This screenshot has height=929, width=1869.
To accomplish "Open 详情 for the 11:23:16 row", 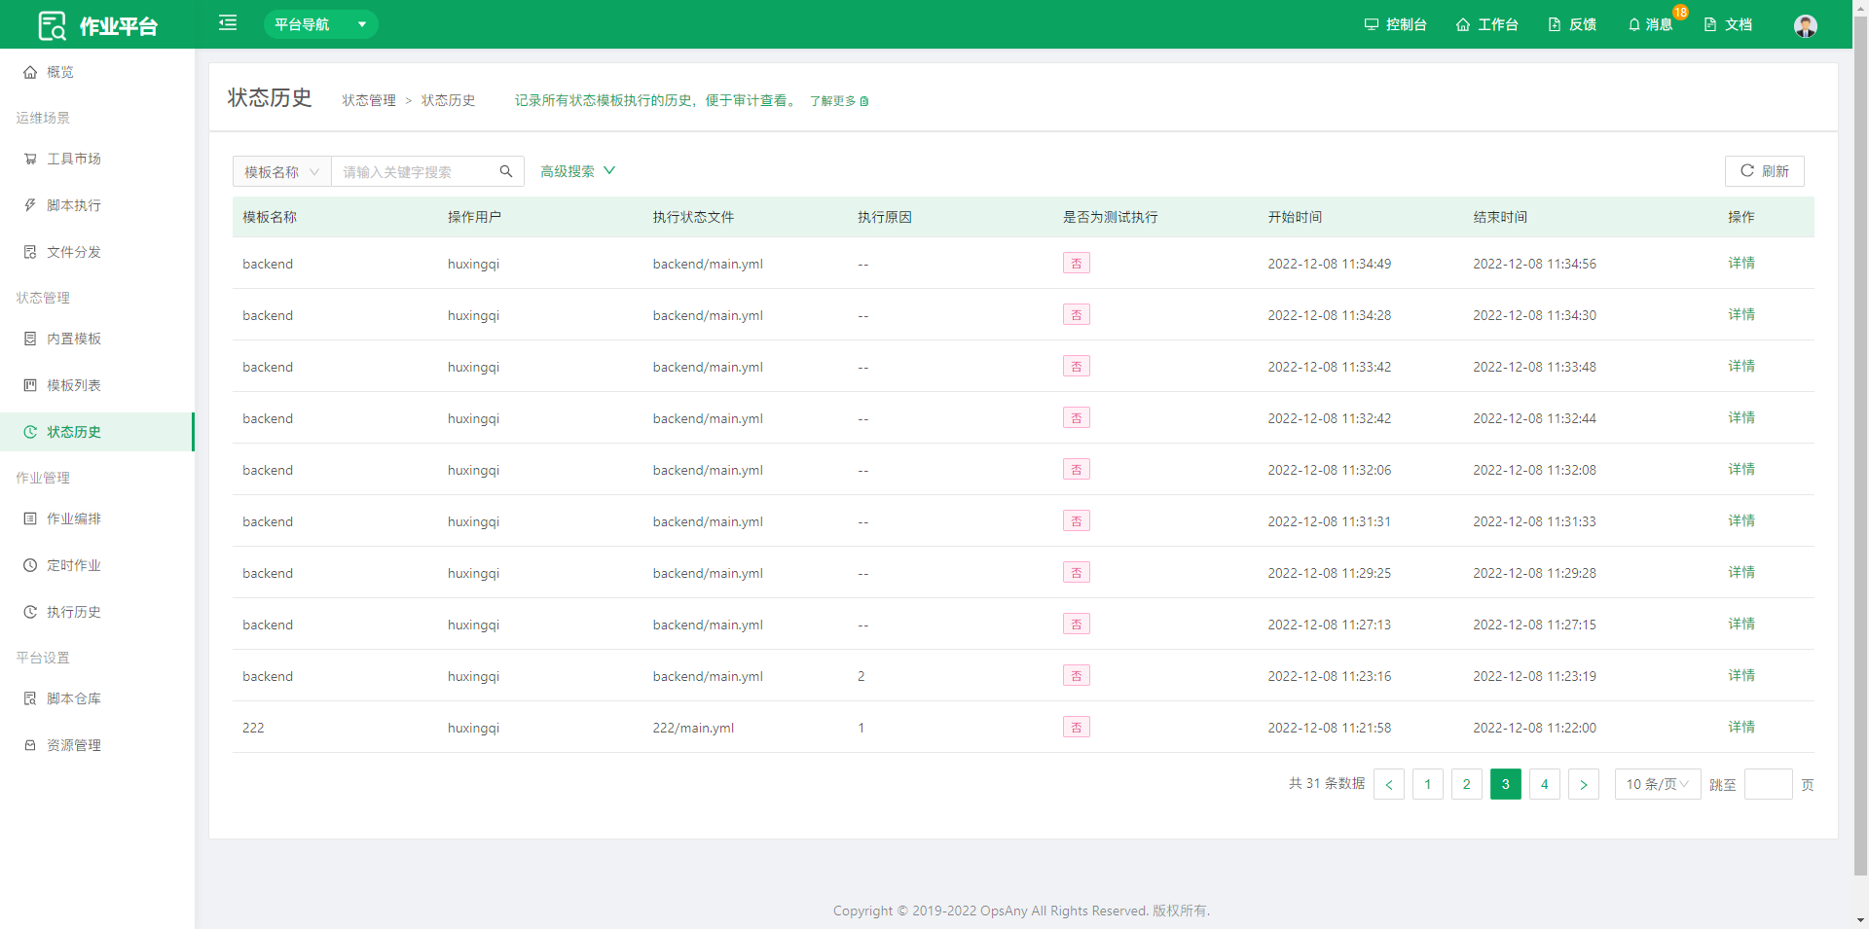I will click(1741, 675).
